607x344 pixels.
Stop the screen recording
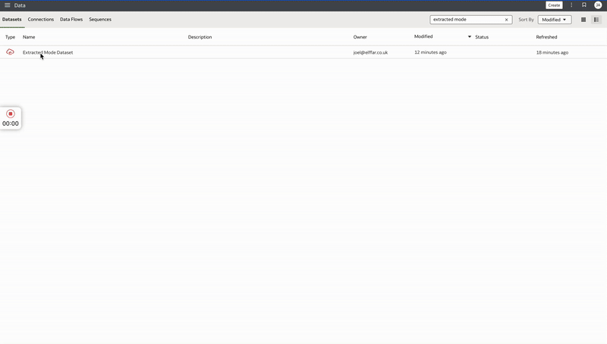tap(11, 114)
